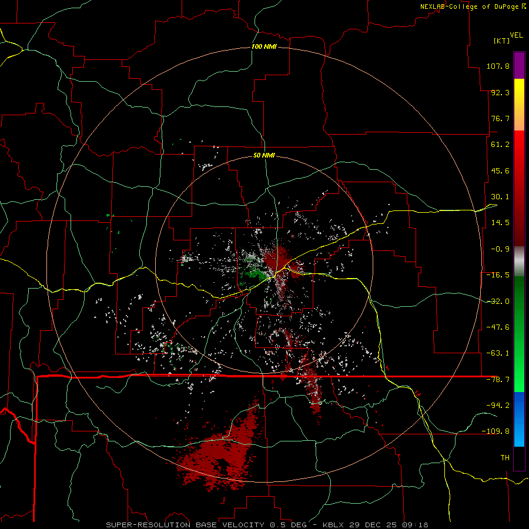The width and height of the screenshot is (529, 529).
Task: Click the 50 NMI range ring label
Action: pos(264,155)
